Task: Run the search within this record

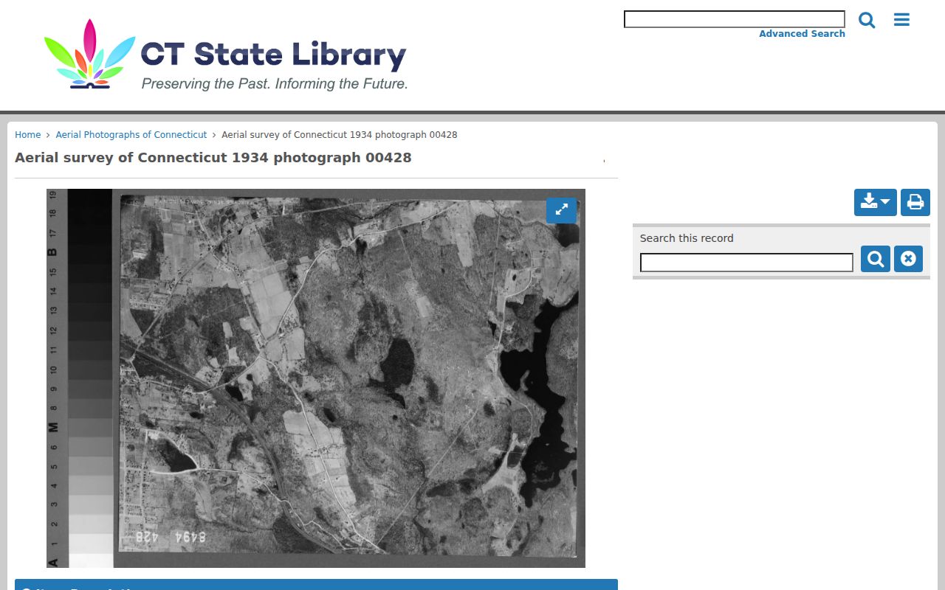Action: coord(876,259)
